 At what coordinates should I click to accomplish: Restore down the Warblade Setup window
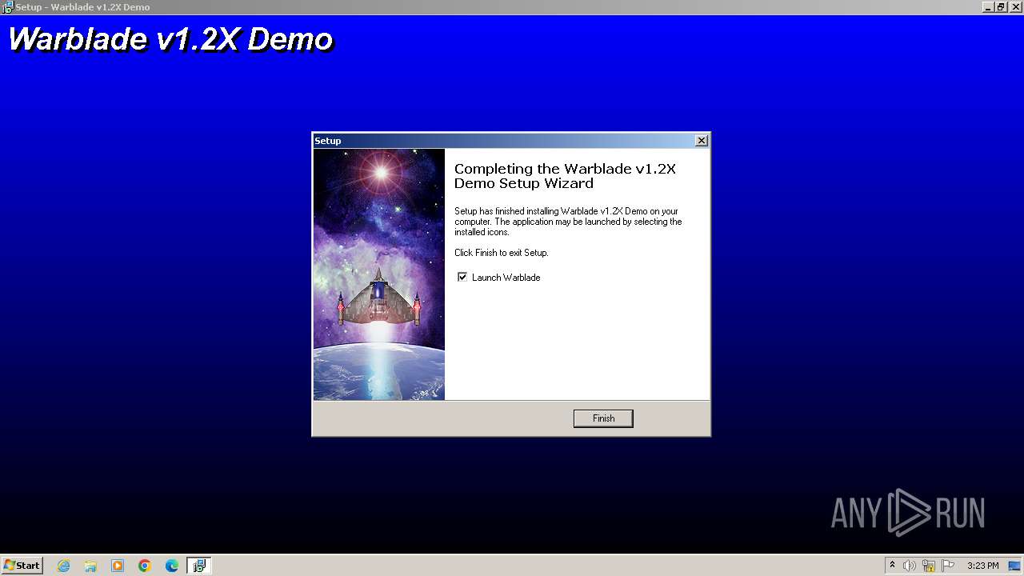point(1001,7)
